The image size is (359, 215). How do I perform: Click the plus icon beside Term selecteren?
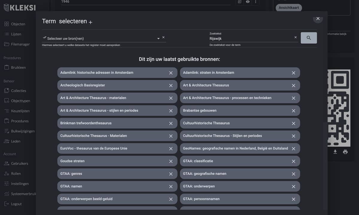90,22
